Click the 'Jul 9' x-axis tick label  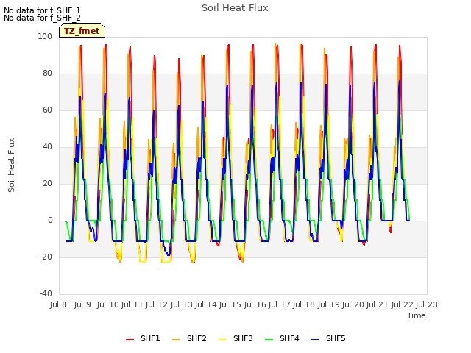82,304
